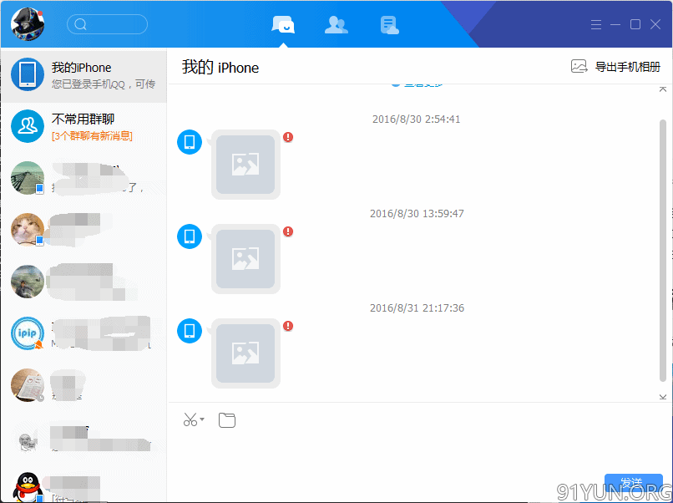Switch to the Contacts tab
The image size is (673, 503).
[336, 24]
